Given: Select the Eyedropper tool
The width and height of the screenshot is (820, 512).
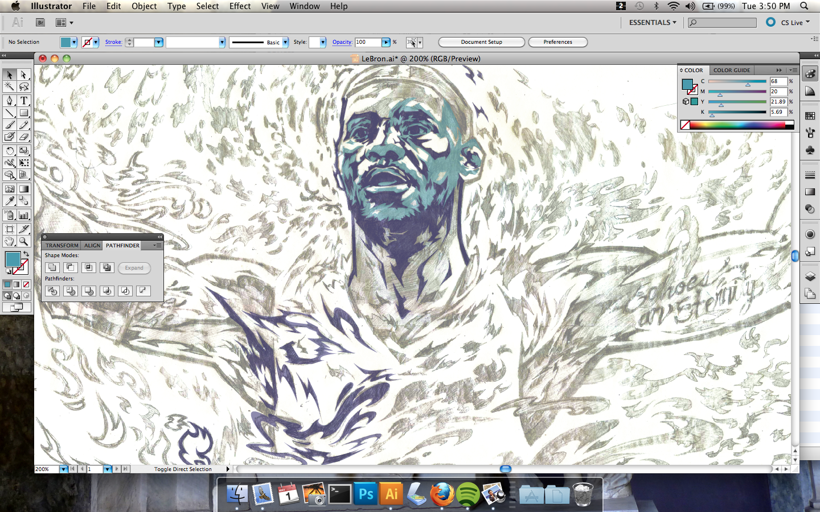Looking at the screenshot, I should pos(10,201).
